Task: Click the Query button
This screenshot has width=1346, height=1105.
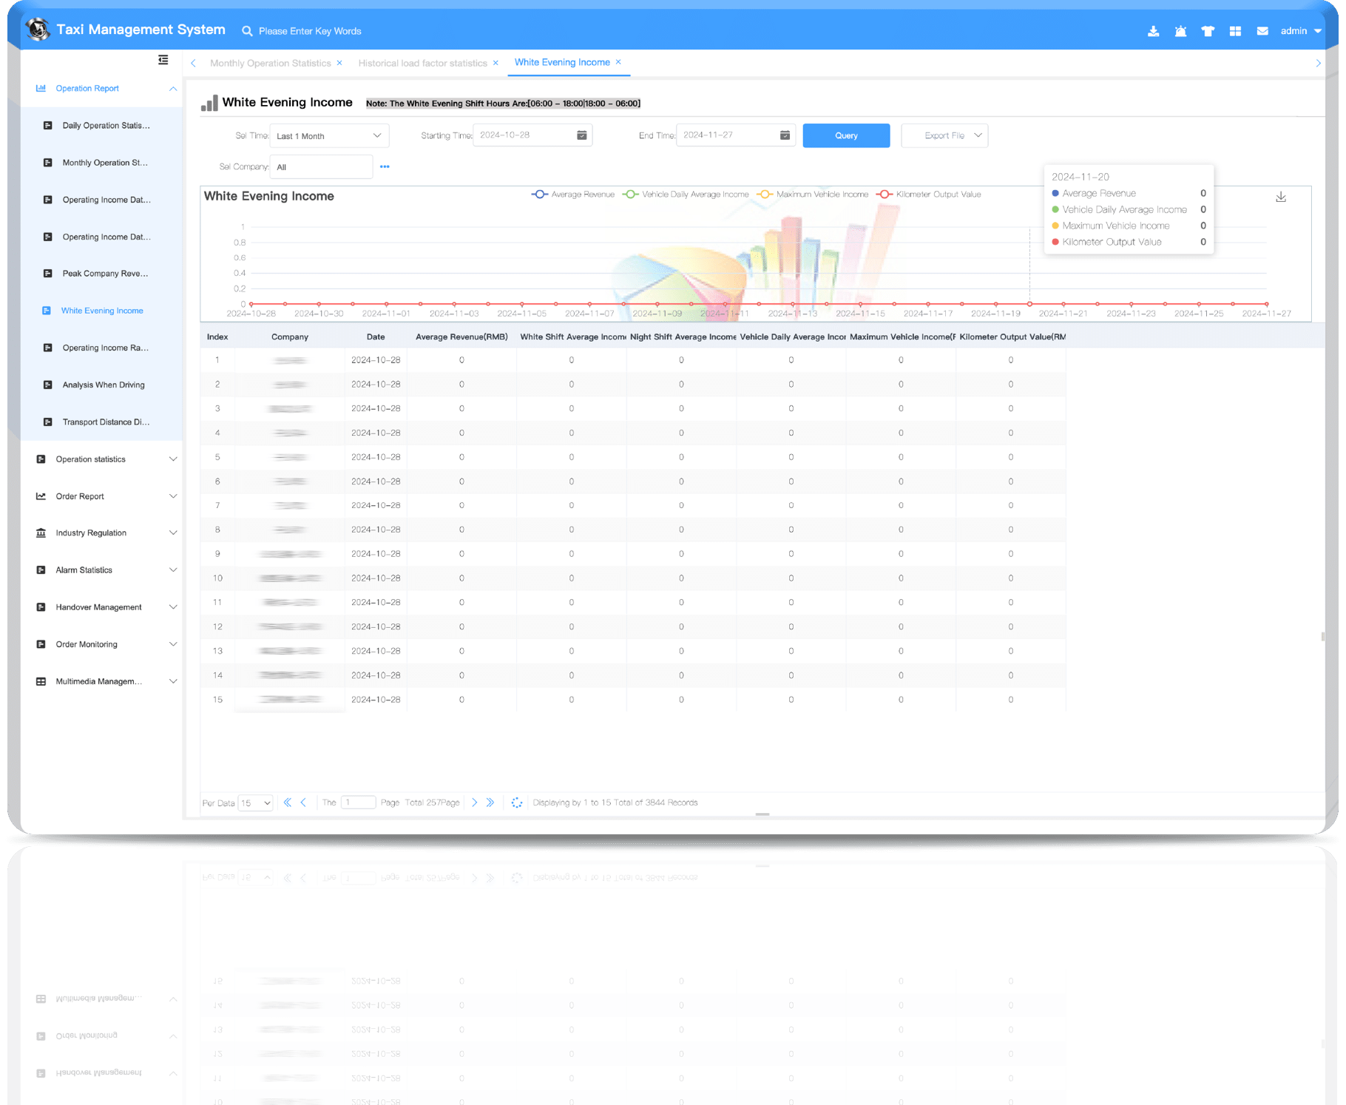Action: coord(846,136)
